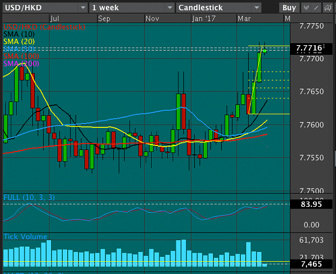Click the 7.7550 price axis label

pyautogui.click(x=311, y=158)
